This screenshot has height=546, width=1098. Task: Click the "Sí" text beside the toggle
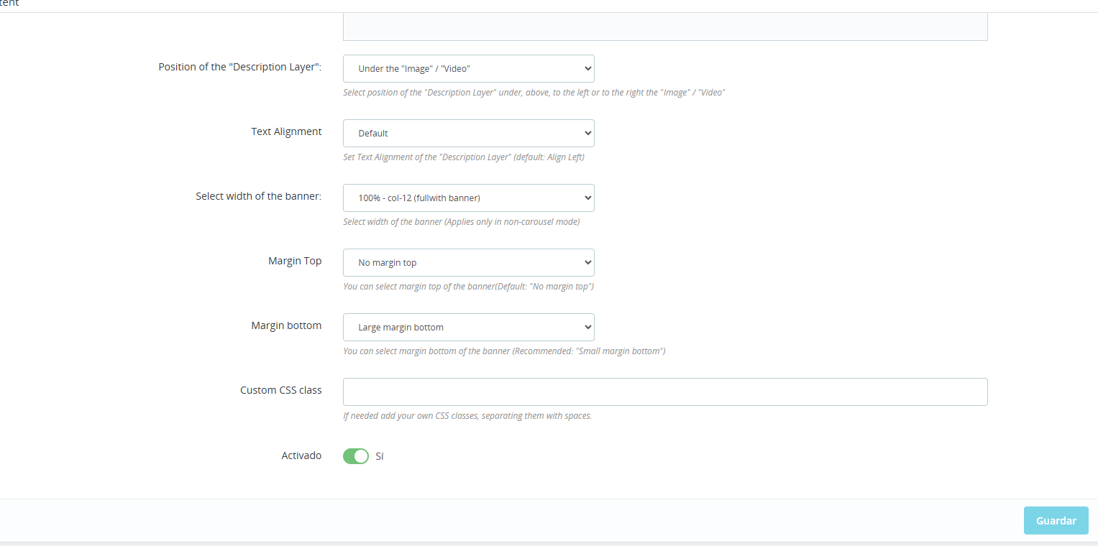point(380,456)
